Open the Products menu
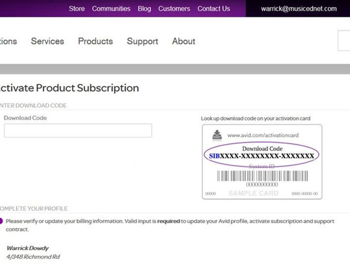The width and height of the screenshot is (350, 263). (x=95, y=41)
